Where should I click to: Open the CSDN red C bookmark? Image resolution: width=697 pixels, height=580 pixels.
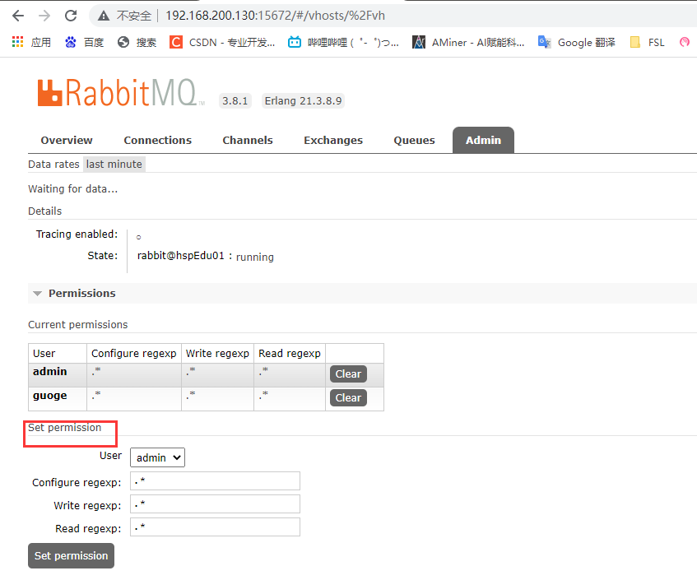pyautogui.click(x=176, y=42)
